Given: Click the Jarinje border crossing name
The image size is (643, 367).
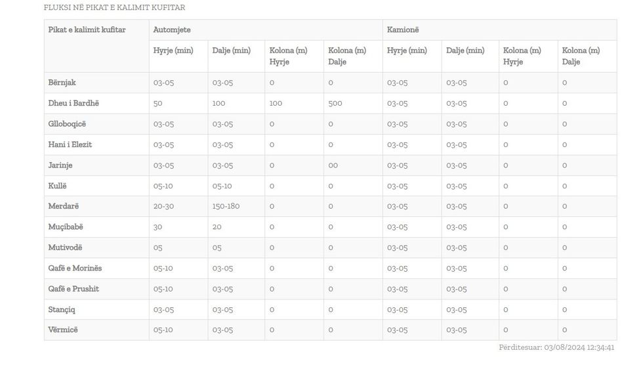Looking at the screenshot, I should [x=60, y=165].
